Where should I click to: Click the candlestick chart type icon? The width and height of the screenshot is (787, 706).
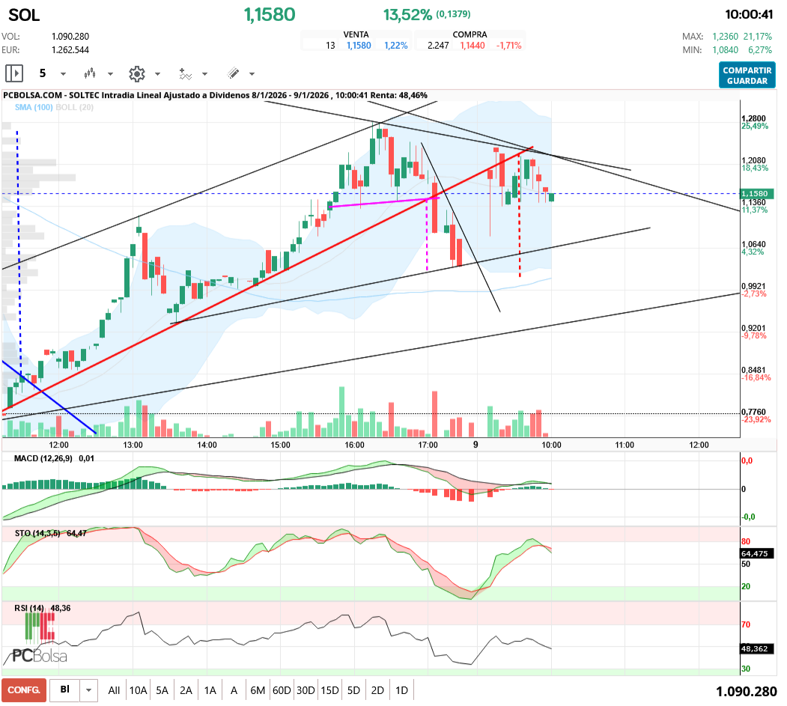coord(91,73)
